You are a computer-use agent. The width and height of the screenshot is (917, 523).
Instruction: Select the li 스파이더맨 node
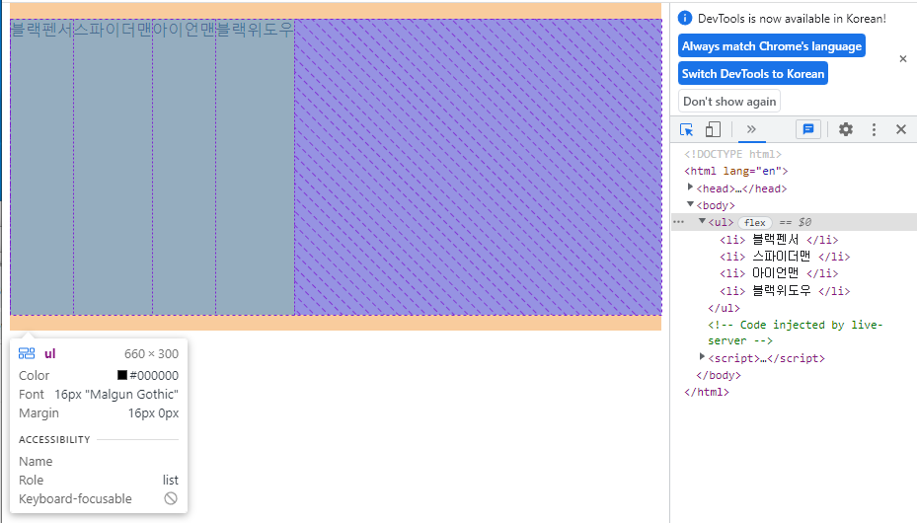click(x=785, y=257)
